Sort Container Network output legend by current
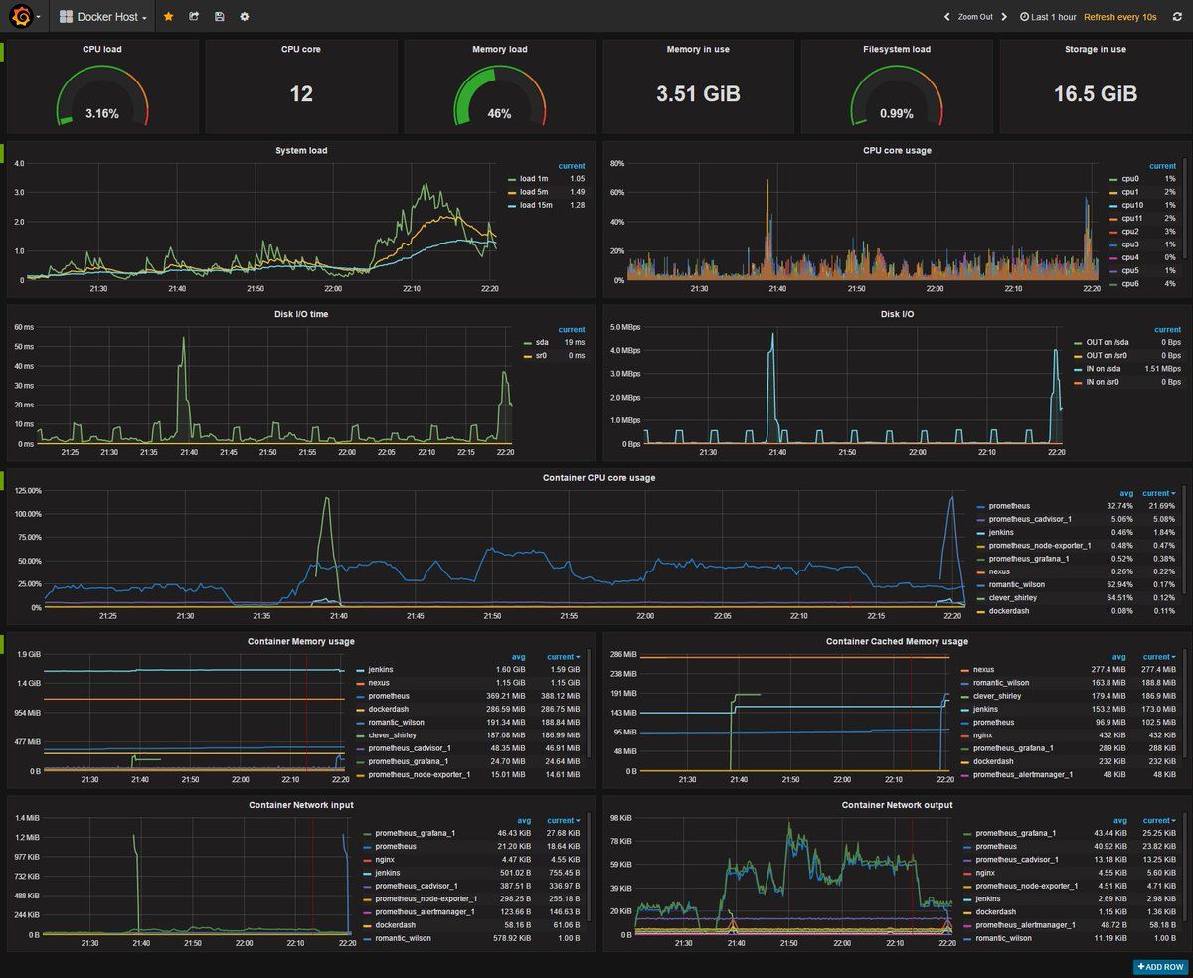The image size is (1193, 978). (1158, 820)
